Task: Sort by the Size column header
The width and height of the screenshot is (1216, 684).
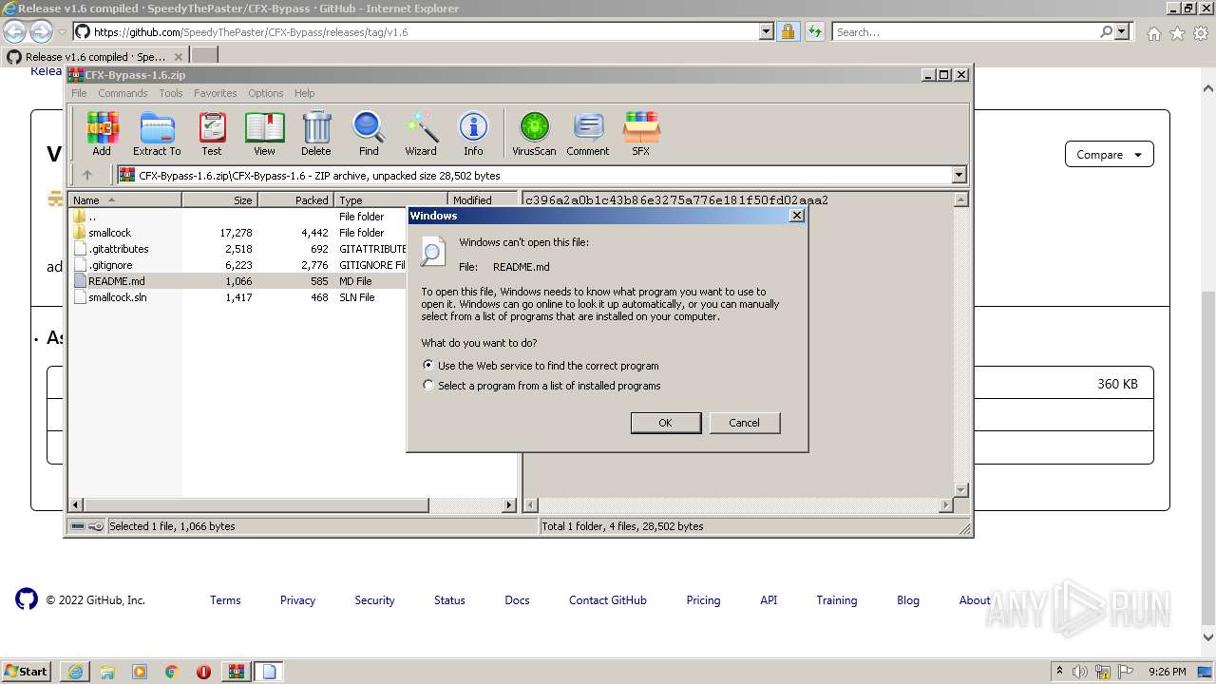Action: (219, 200)
